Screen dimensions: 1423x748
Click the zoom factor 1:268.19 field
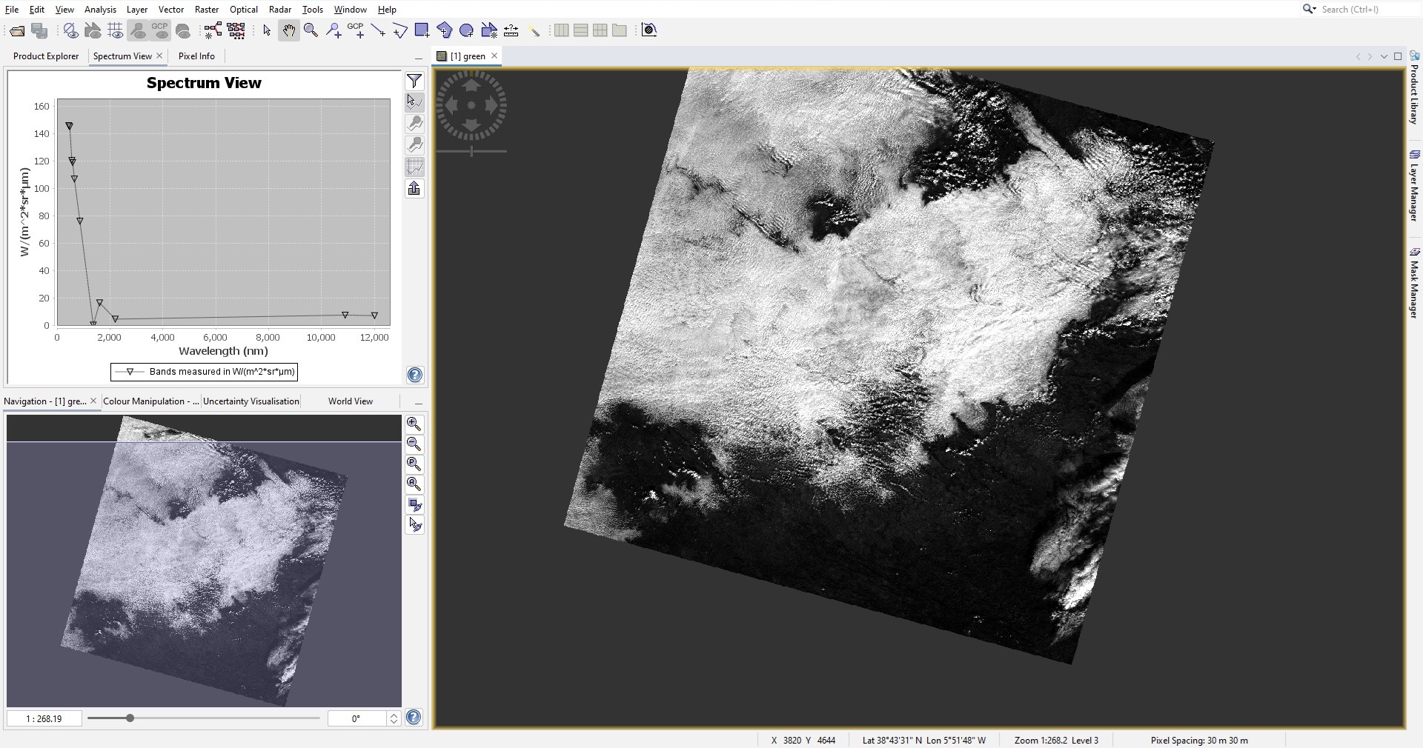point(44,718)
